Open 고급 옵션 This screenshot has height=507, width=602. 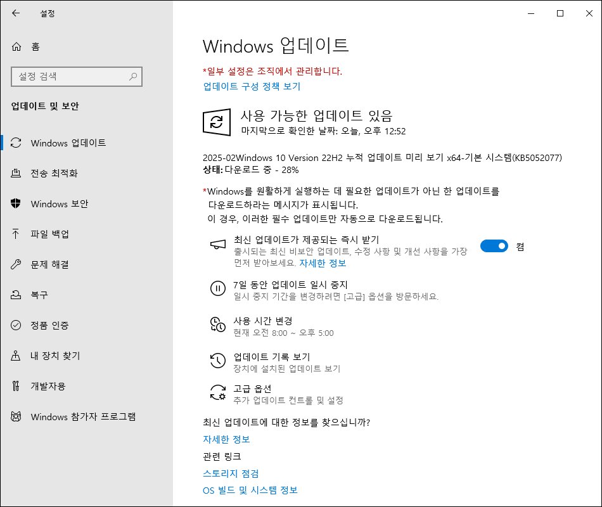(252, 388)
